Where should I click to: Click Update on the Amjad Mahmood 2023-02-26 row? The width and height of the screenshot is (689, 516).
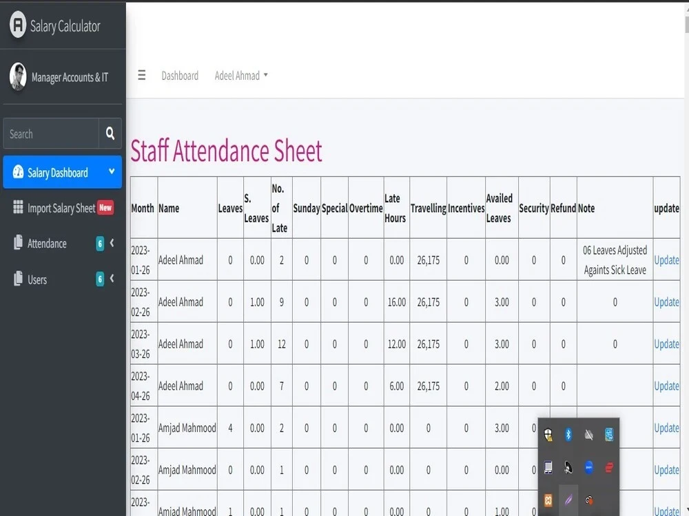pos(666,470)
